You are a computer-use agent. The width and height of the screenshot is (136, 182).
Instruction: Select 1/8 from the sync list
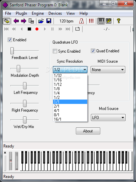tap(70, 89)
